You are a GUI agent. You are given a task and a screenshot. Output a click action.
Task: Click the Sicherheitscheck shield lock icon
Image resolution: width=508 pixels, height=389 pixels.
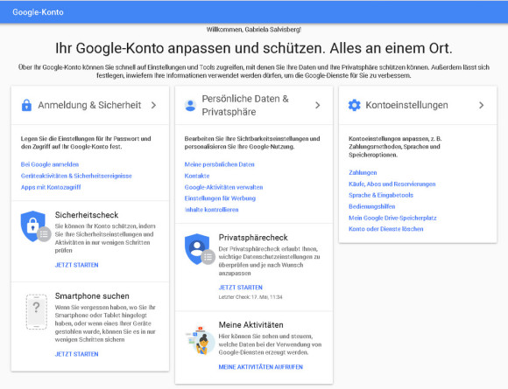click(35, 226)
